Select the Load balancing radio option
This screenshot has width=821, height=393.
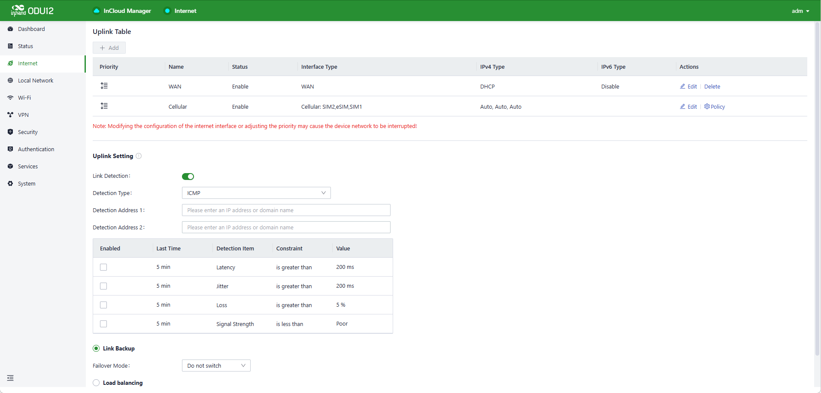[x=96, y=383]
